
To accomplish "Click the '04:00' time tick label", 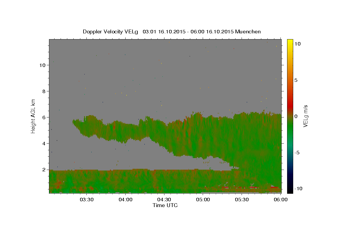I will 126,200.
